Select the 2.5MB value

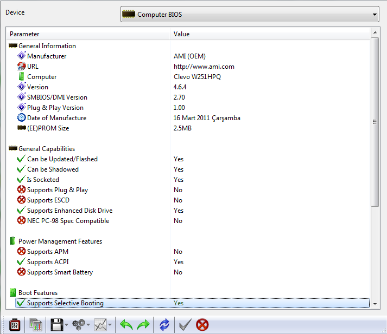tap(182, 128)
